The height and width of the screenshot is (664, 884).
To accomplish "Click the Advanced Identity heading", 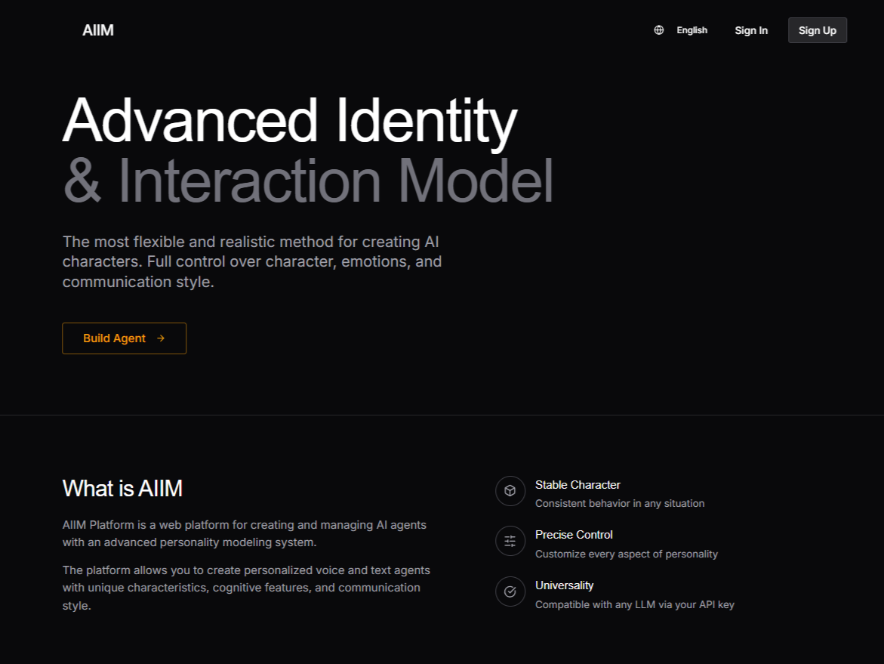I will click(289, 121).
